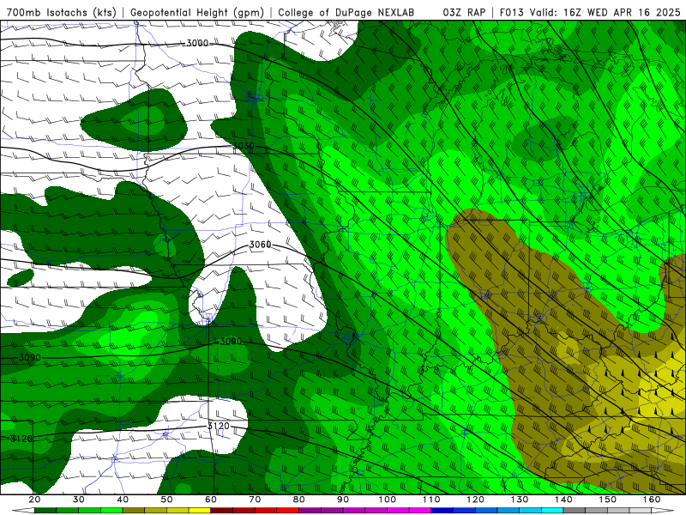Click the legend value 70
Screen dimensions: 686x515
click(255, 500)
